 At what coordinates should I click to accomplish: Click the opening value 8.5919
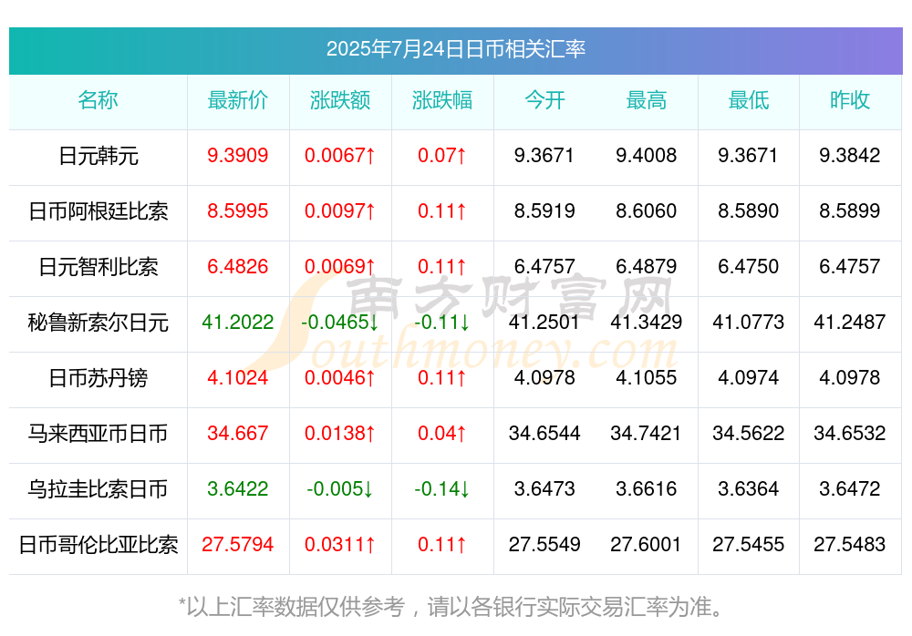click(544, 210)
